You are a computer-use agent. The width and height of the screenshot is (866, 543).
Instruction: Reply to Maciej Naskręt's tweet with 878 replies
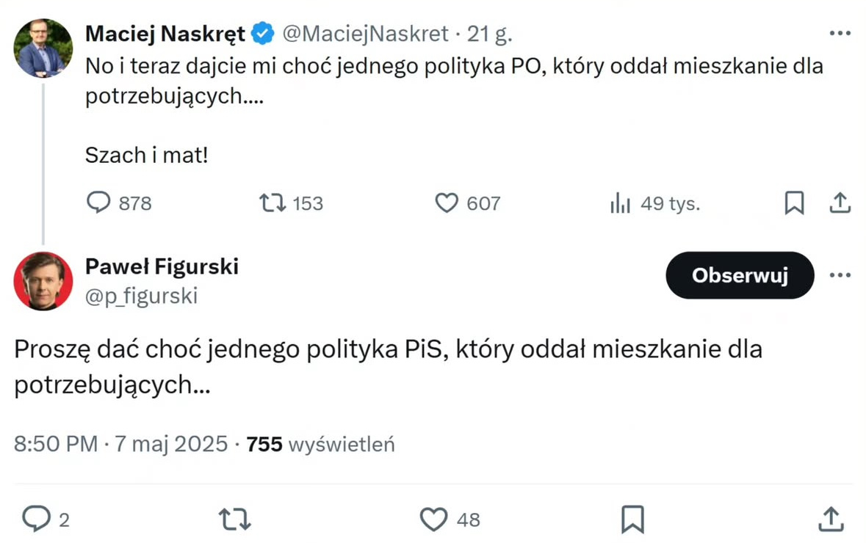coord(98,203)
